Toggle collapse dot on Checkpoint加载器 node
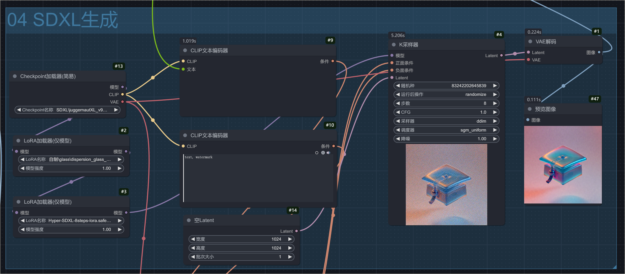The width and height of the screenshot is (625, 274). tap(15, 76)
